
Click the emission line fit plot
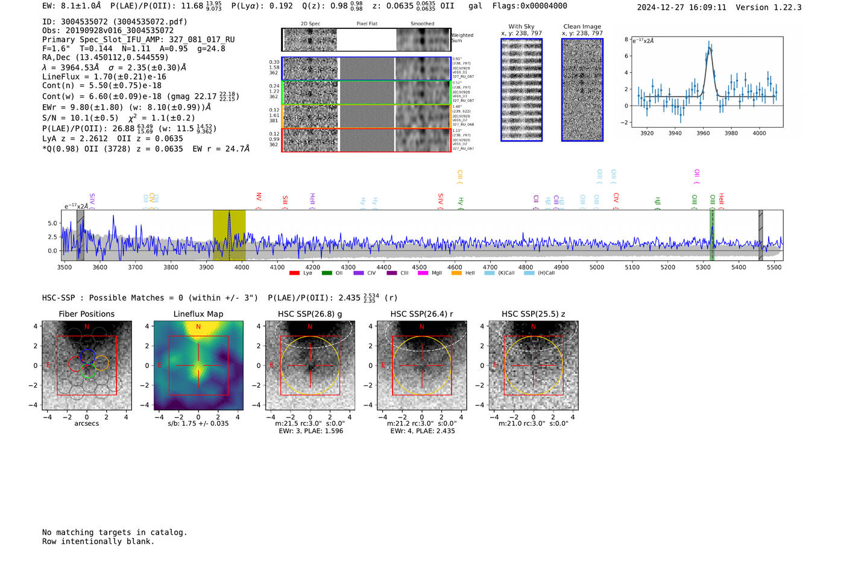(707, 82)
